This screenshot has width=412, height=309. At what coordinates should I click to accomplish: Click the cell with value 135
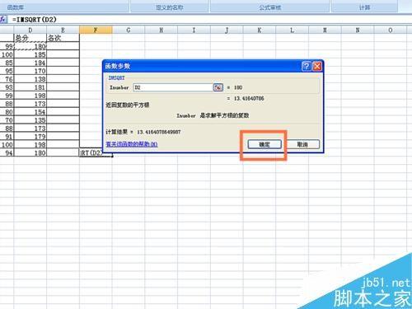click(30, 120)
